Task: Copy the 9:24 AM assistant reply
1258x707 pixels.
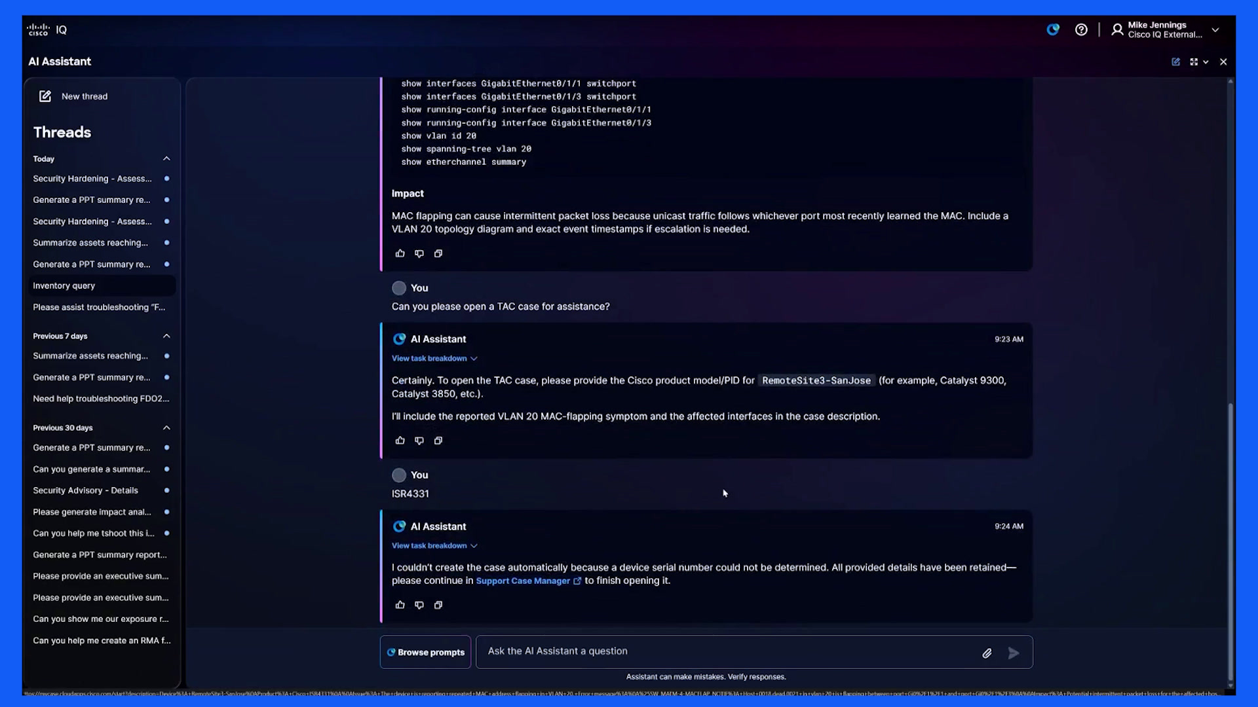Action: click(438, 605)
